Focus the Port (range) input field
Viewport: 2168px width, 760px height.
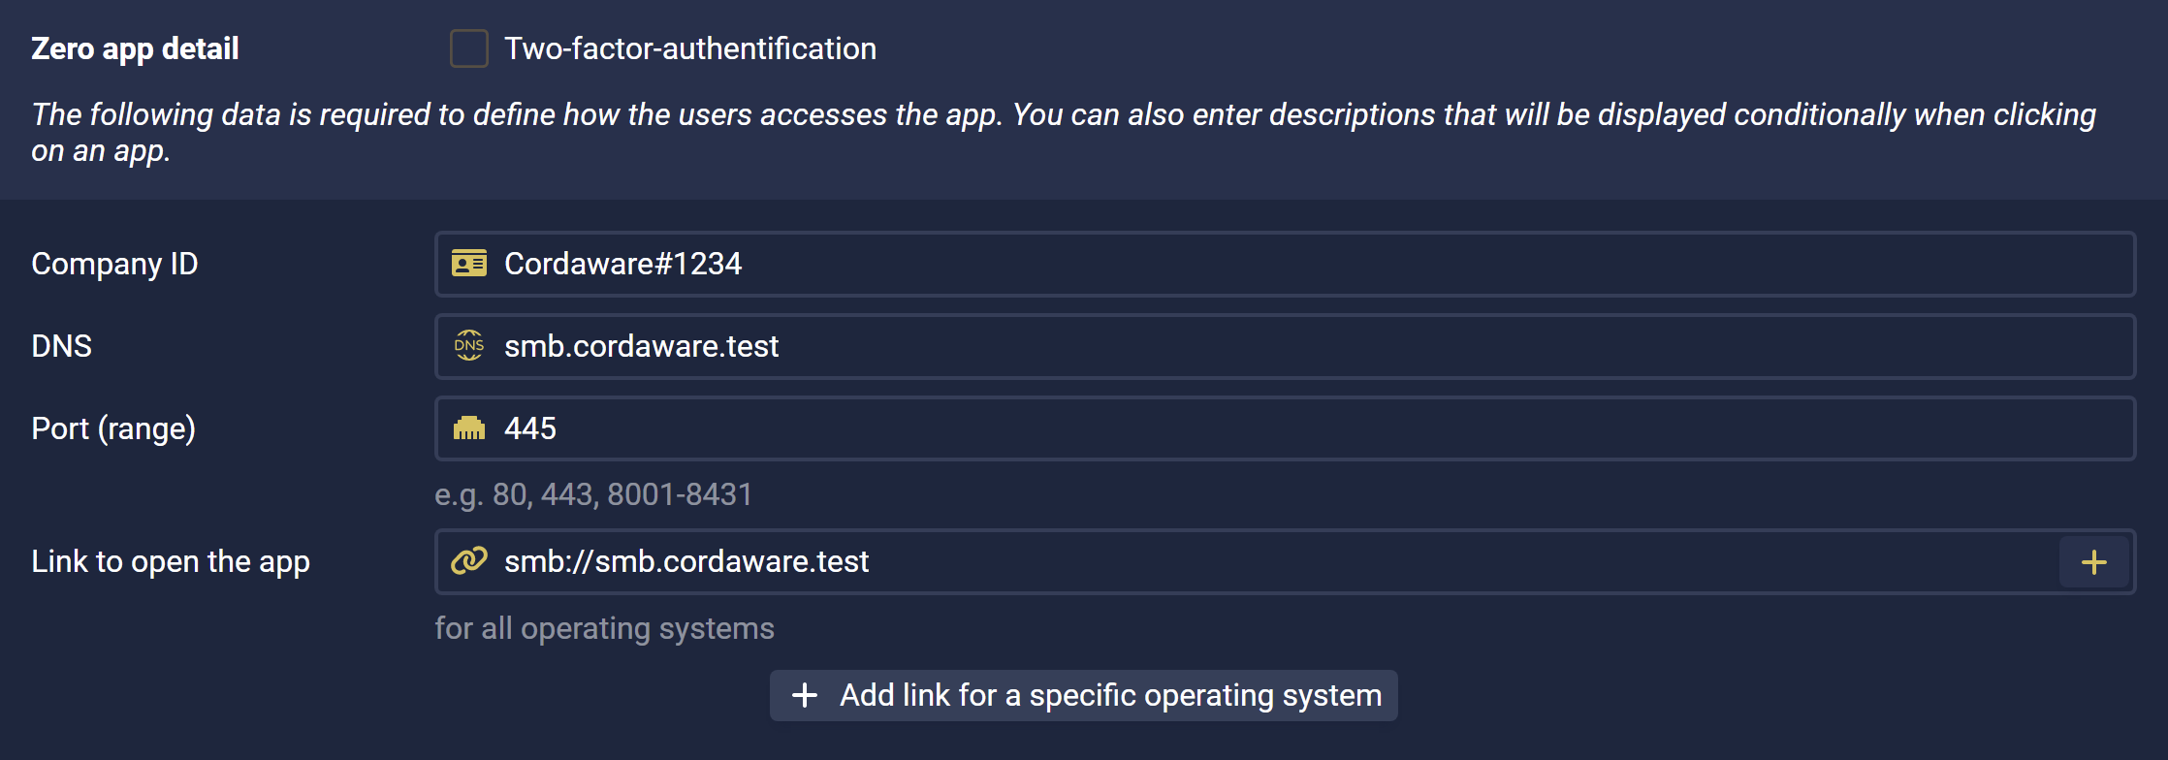click(1286, 428)
